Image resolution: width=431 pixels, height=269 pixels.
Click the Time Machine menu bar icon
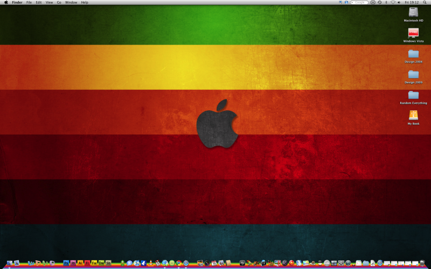(380, 3)
